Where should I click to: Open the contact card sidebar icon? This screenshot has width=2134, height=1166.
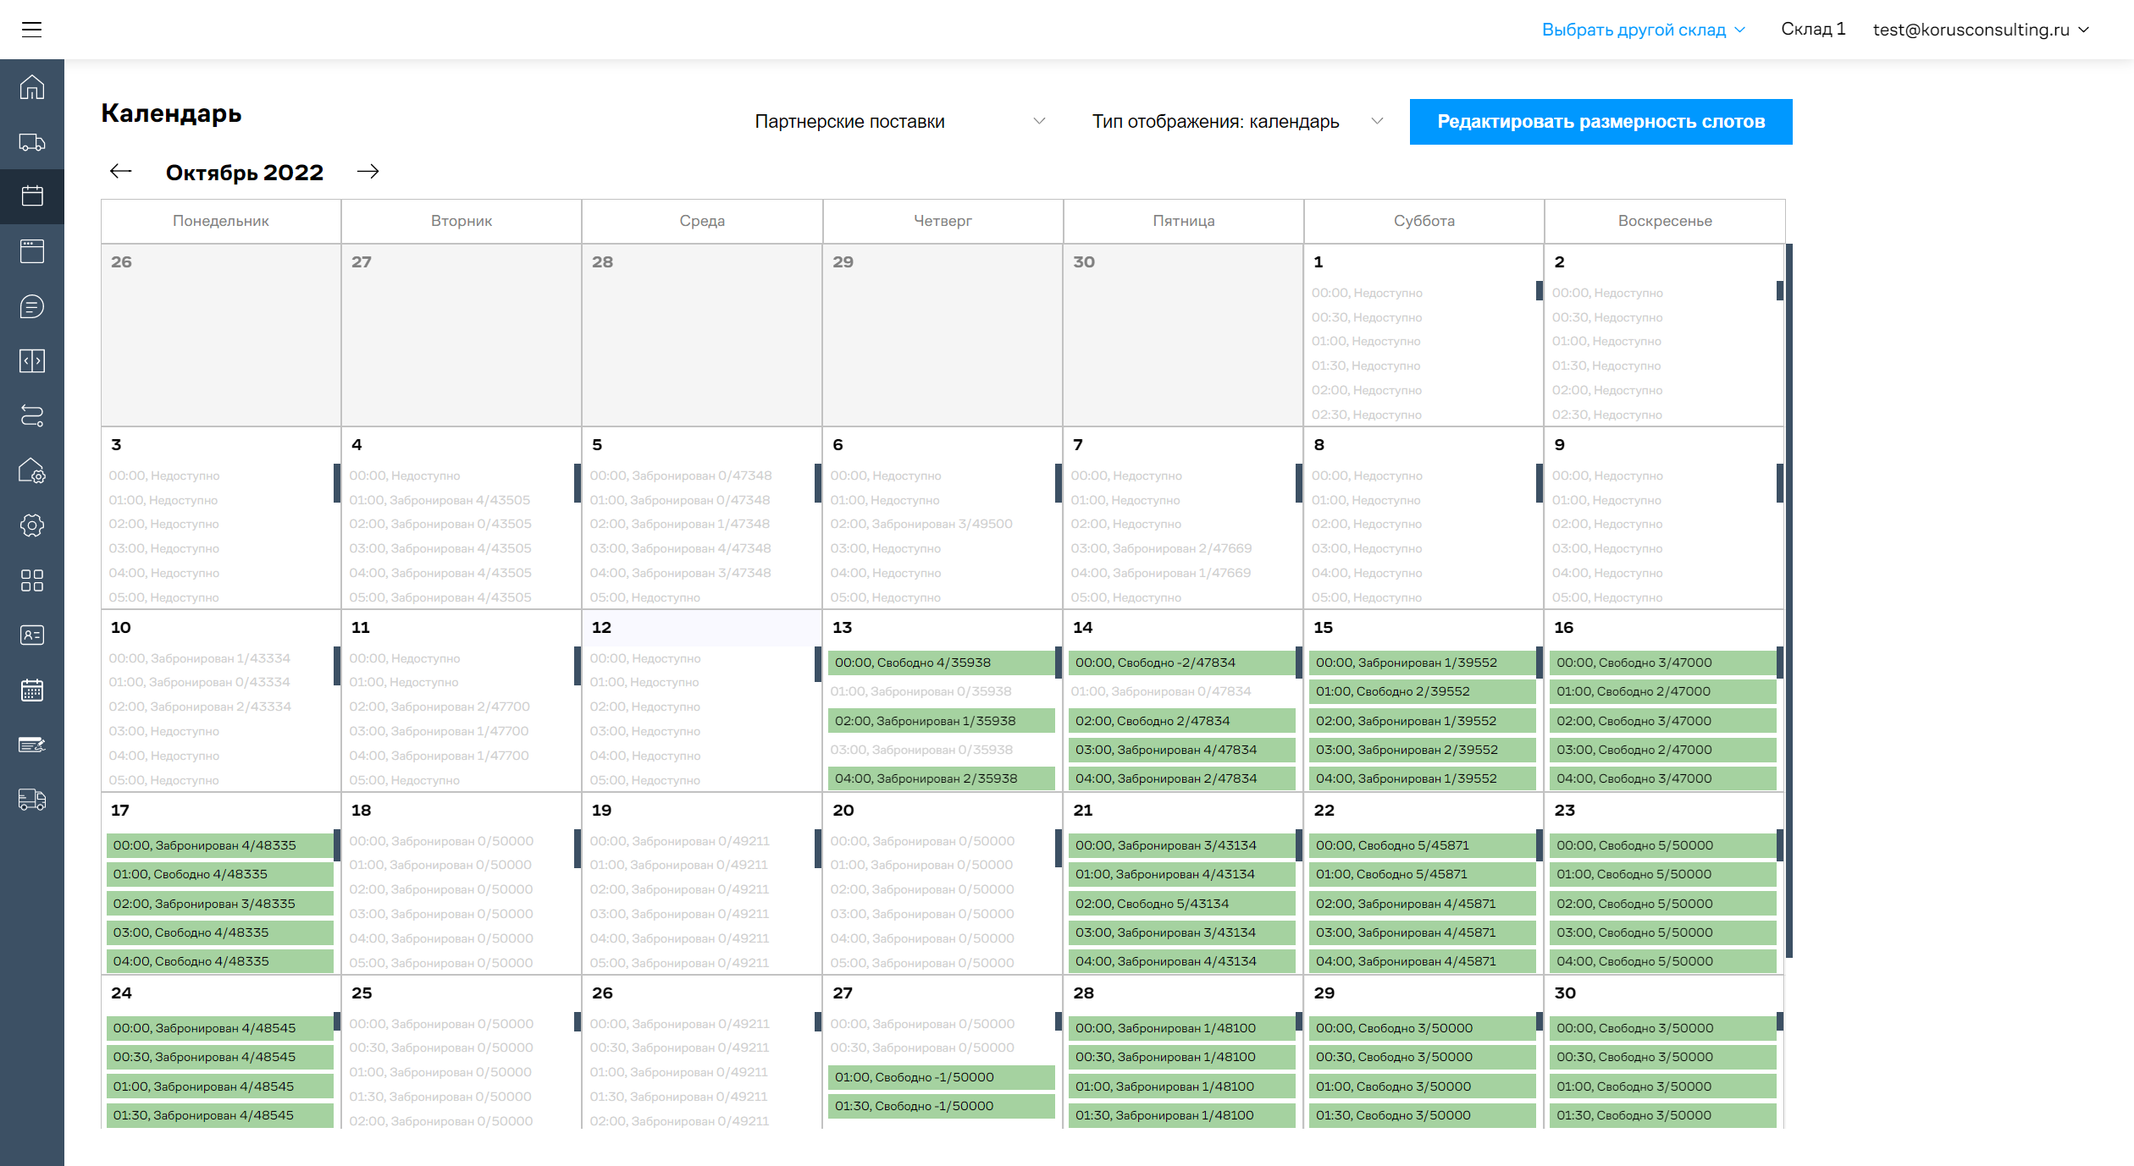tap(32, 635)
